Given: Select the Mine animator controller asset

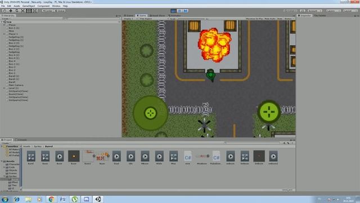Looking at the screenshot, I should pos(173,157).
